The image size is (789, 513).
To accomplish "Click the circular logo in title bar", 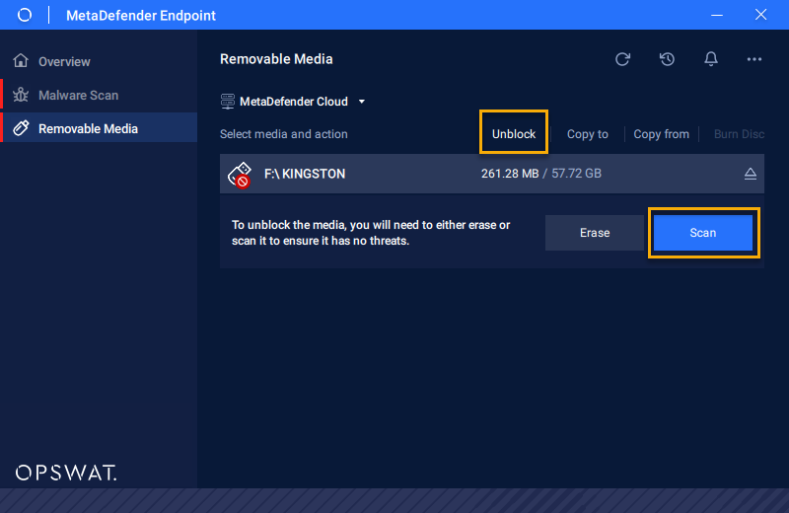I will coord(24,15).
